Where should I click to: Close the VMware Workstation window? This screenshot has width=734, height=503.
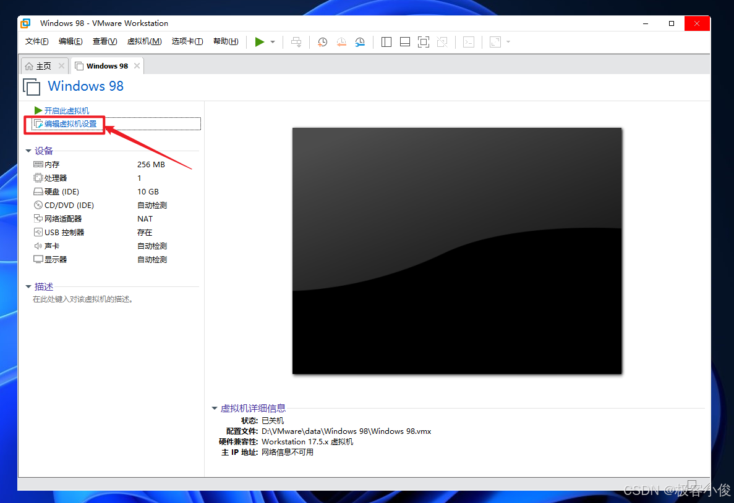[x=697, y=23]
